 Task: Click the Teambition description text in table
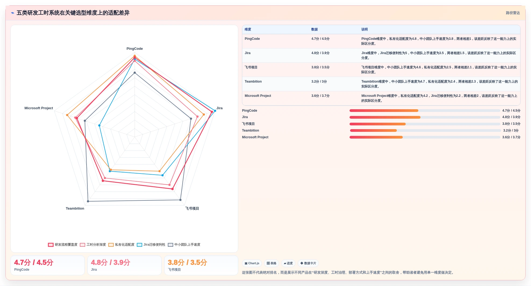coord(439,84)
